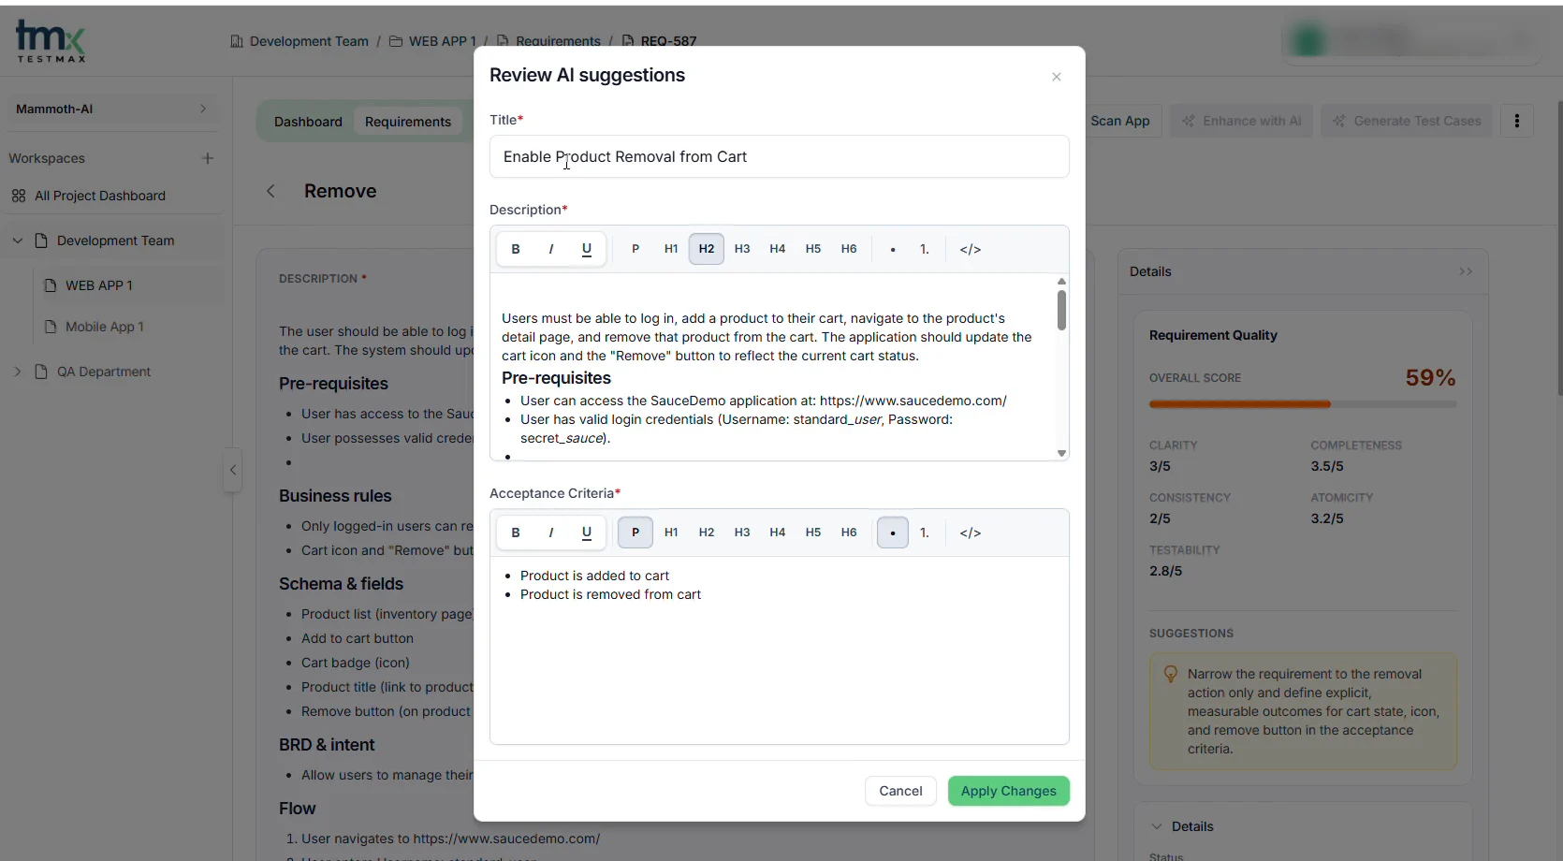Switch to the Dashboard tab

pos(308,122)
